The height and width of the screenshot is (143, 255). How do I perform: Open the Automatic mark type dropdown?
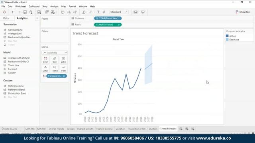coord(55,53)
